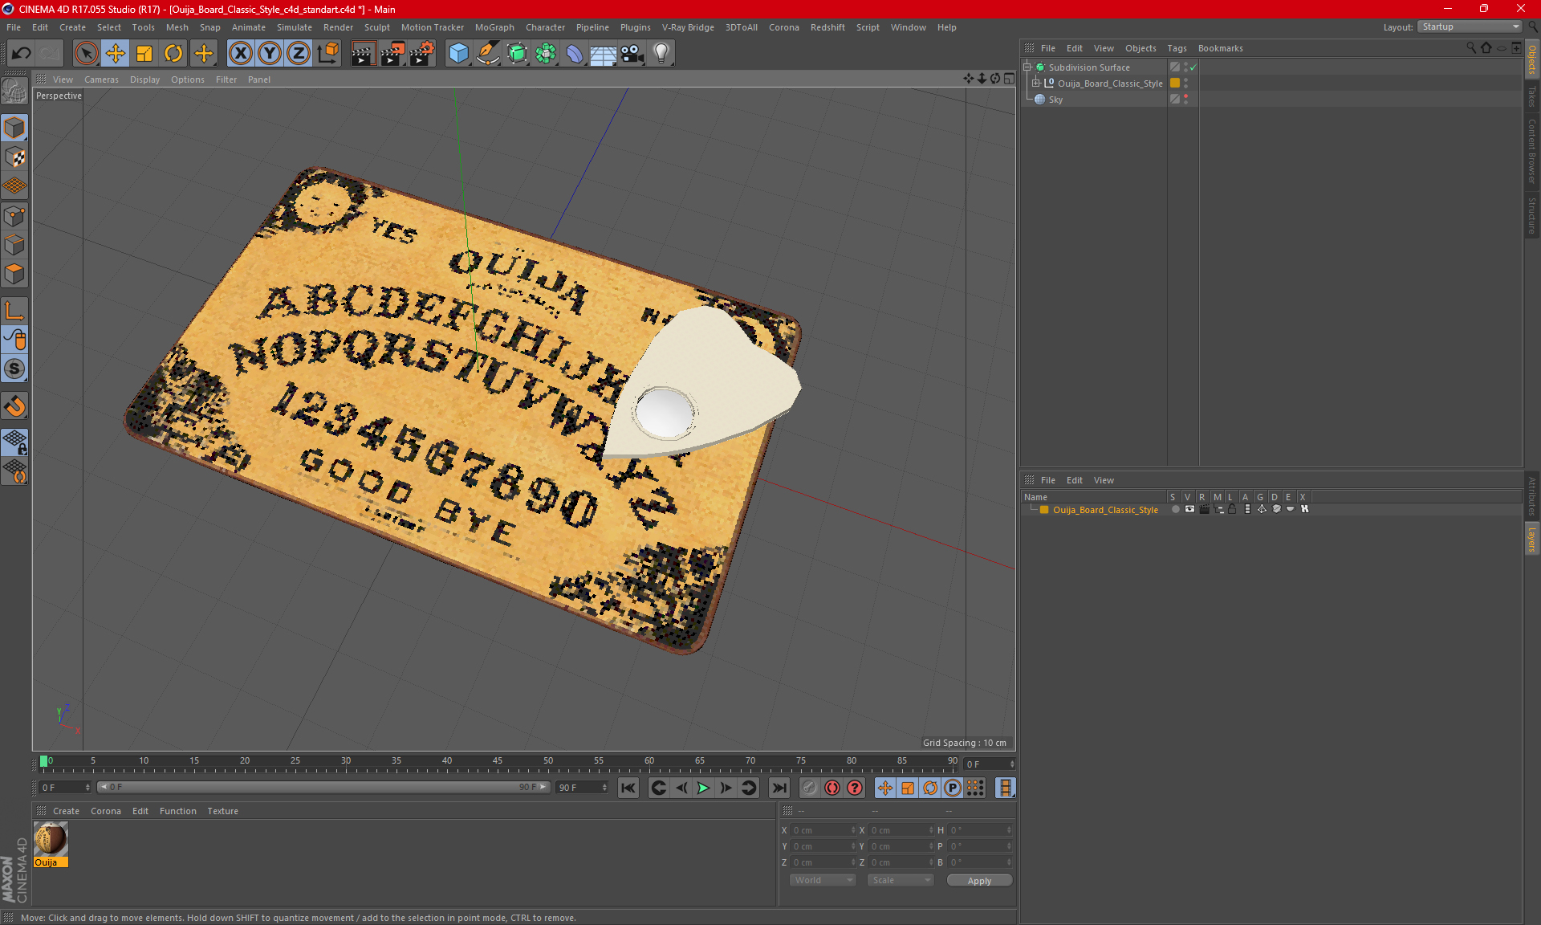Play the animation forward
The image size is (1541, 925).
(703, 788)
